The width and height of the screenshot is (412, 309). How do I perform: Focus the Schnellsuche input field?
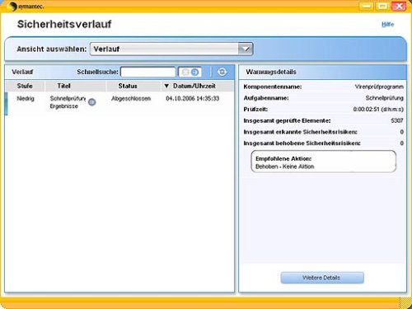pos(148,73)
